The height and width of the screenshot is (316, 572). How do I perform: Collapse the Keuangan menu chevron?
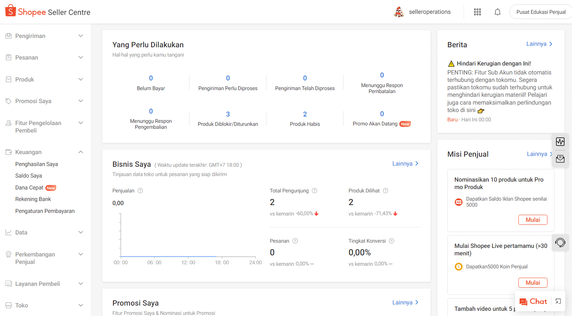tap(81, 152)
